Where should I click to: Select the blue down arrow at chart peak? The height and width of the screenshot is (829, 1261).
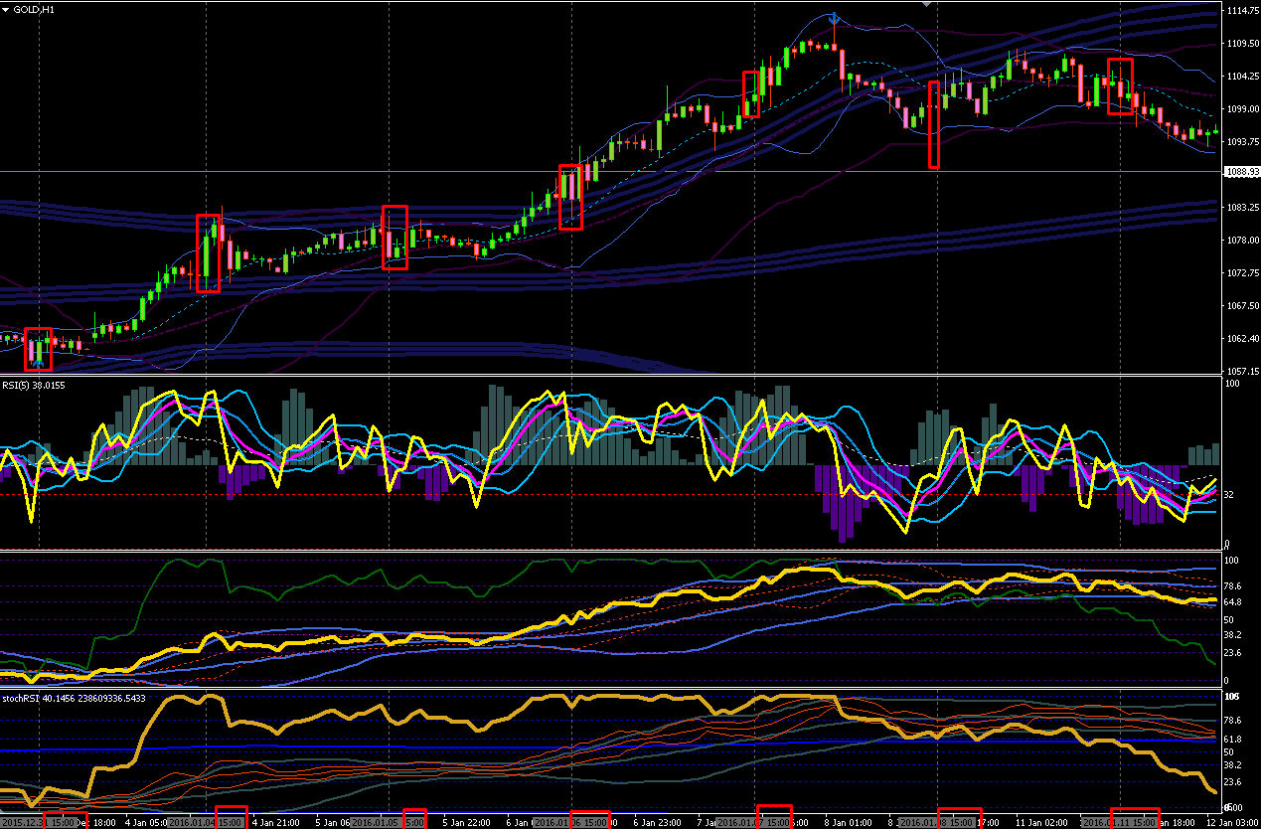pyautogui.click(x=835, y=18)
